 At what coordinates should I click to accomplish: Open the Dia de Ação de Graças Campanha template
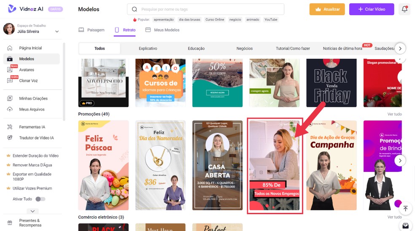coord(331,165)
